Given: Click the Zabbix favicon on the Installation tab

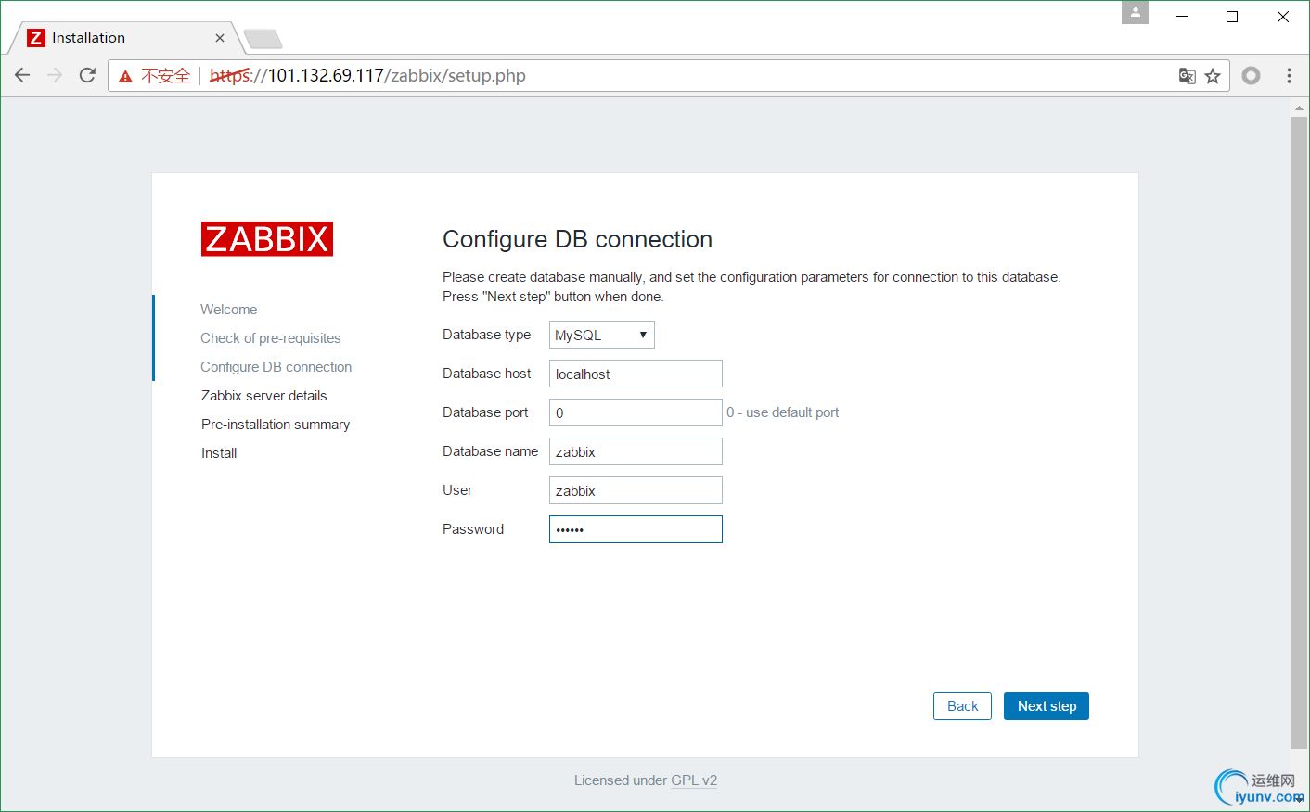Looking at the screenshot, I should tap(36, 37).
